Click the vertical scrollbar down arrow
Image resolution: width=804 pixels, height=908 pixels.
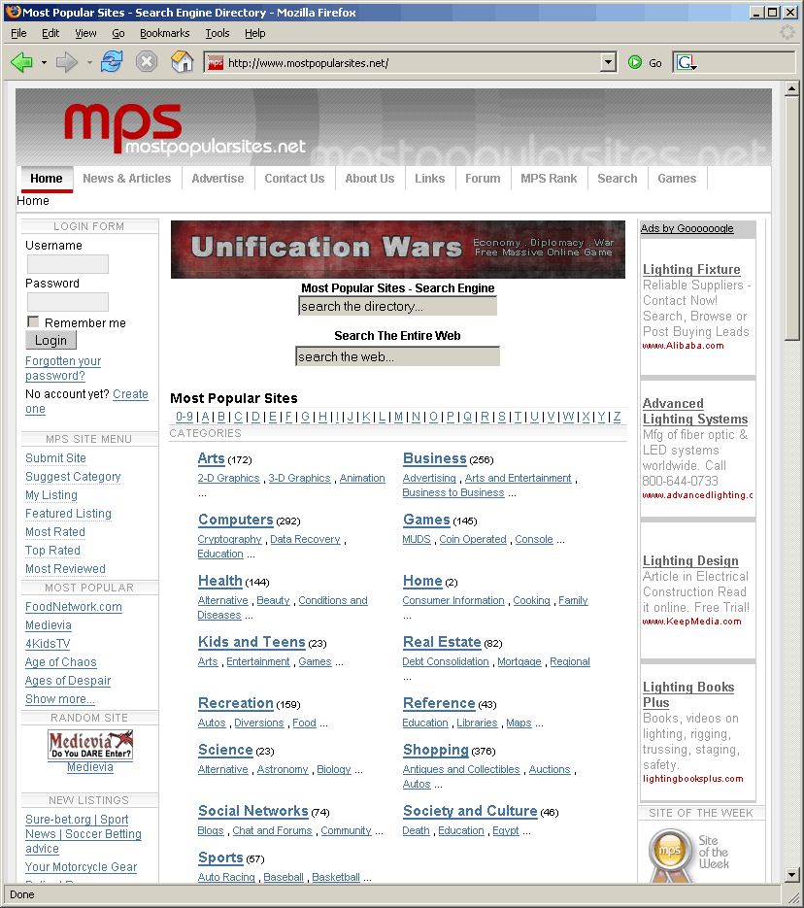click(792, 874)
